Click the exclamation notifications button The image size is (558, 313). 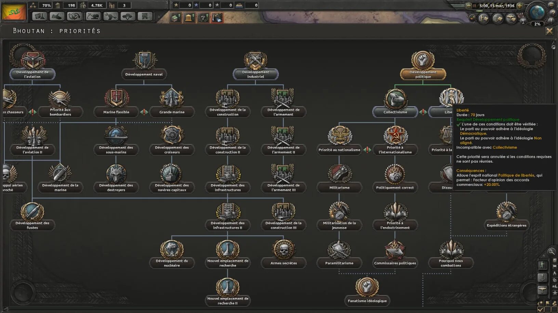pos(551,21)
